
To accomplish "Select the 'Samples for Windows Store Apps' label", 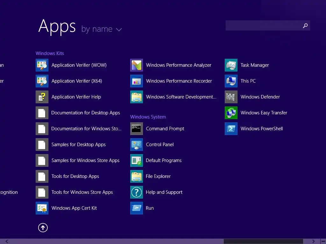I will 85,160.
